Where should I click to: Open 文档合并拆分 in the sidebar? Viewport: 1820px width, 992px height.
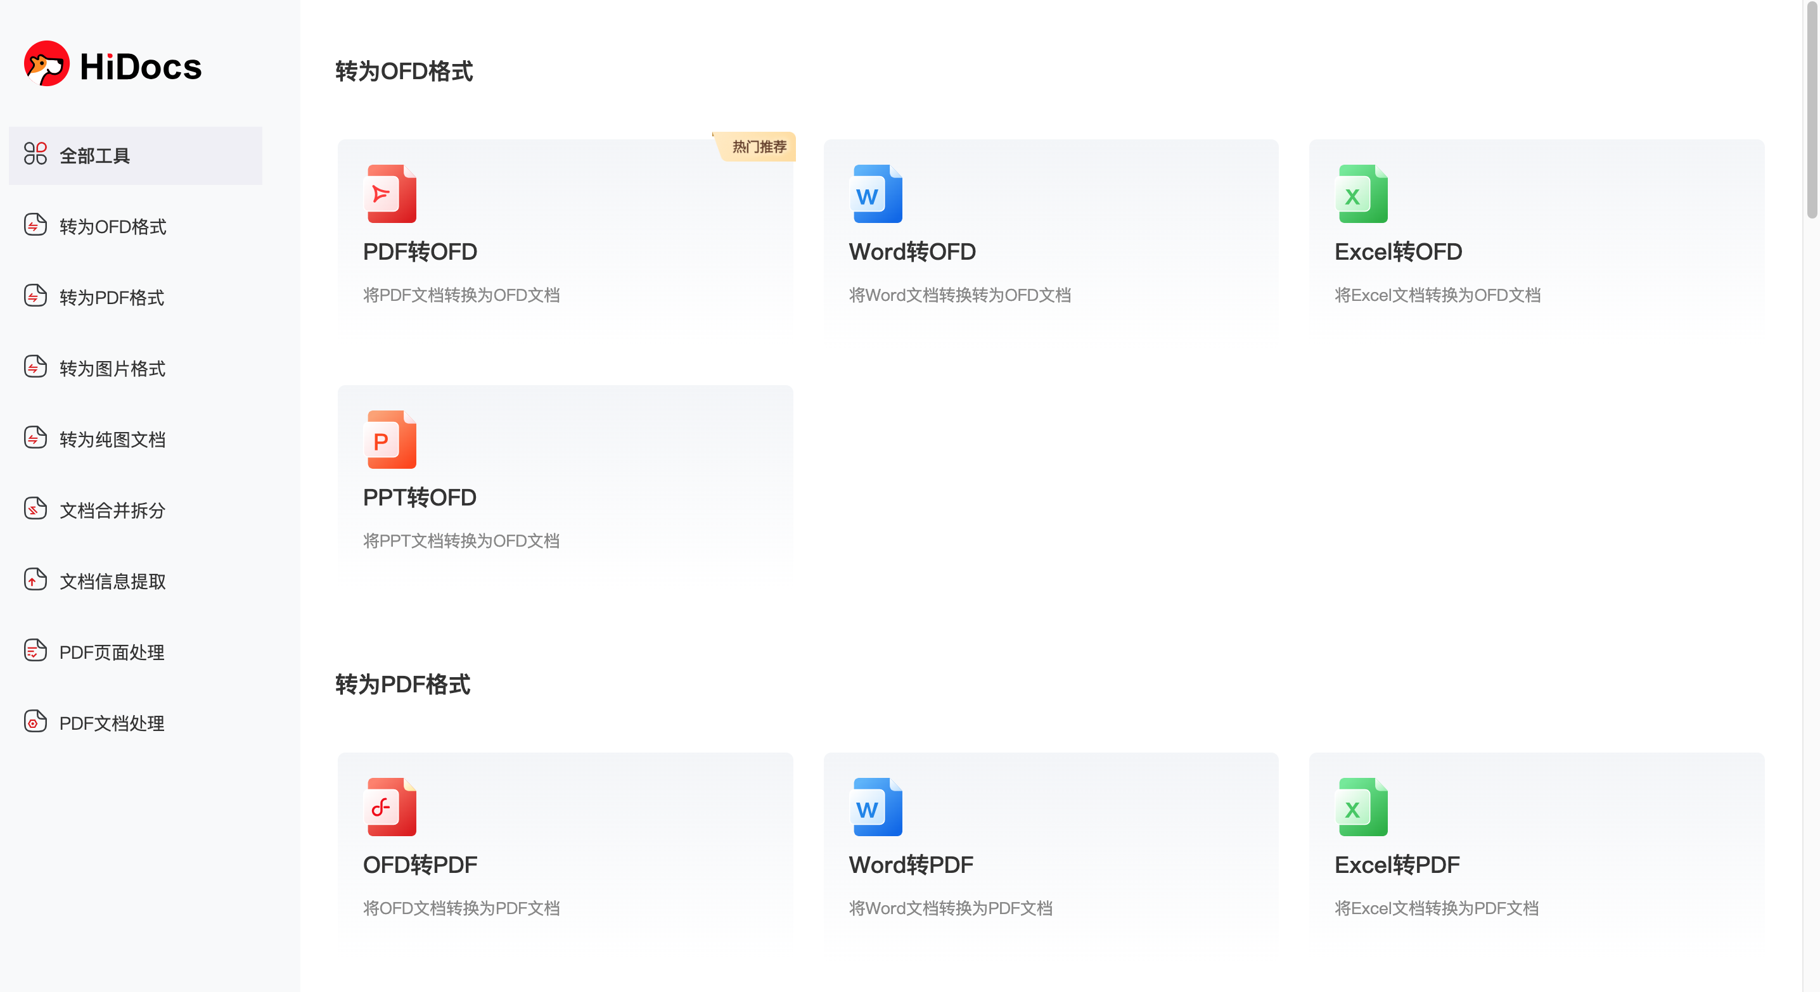(x=112, y=511)
